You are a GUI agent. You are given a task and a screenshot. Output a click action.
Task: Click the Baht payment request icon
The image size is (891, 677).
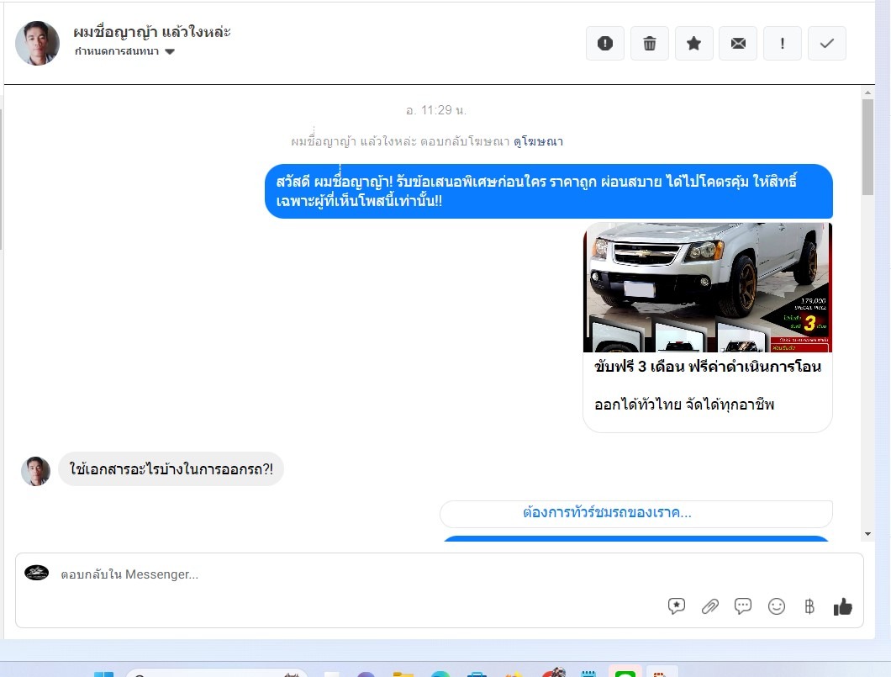click(809, 606)
